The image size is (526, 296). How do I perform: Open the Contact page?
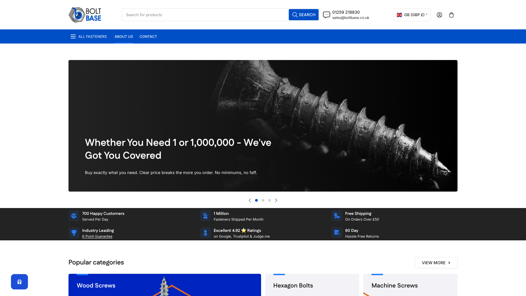click(148, 36)
